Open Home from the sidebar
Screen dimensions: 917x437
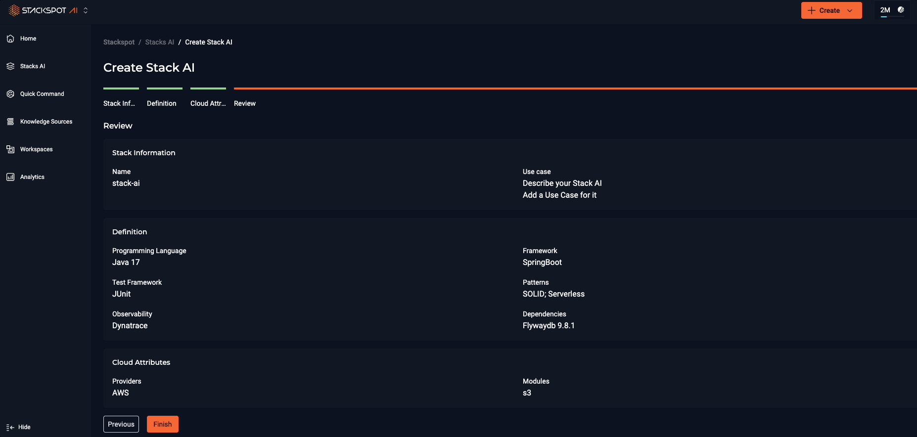click(28, 38)
